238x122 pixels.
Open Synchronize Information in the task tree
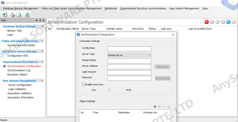[21, 45]
